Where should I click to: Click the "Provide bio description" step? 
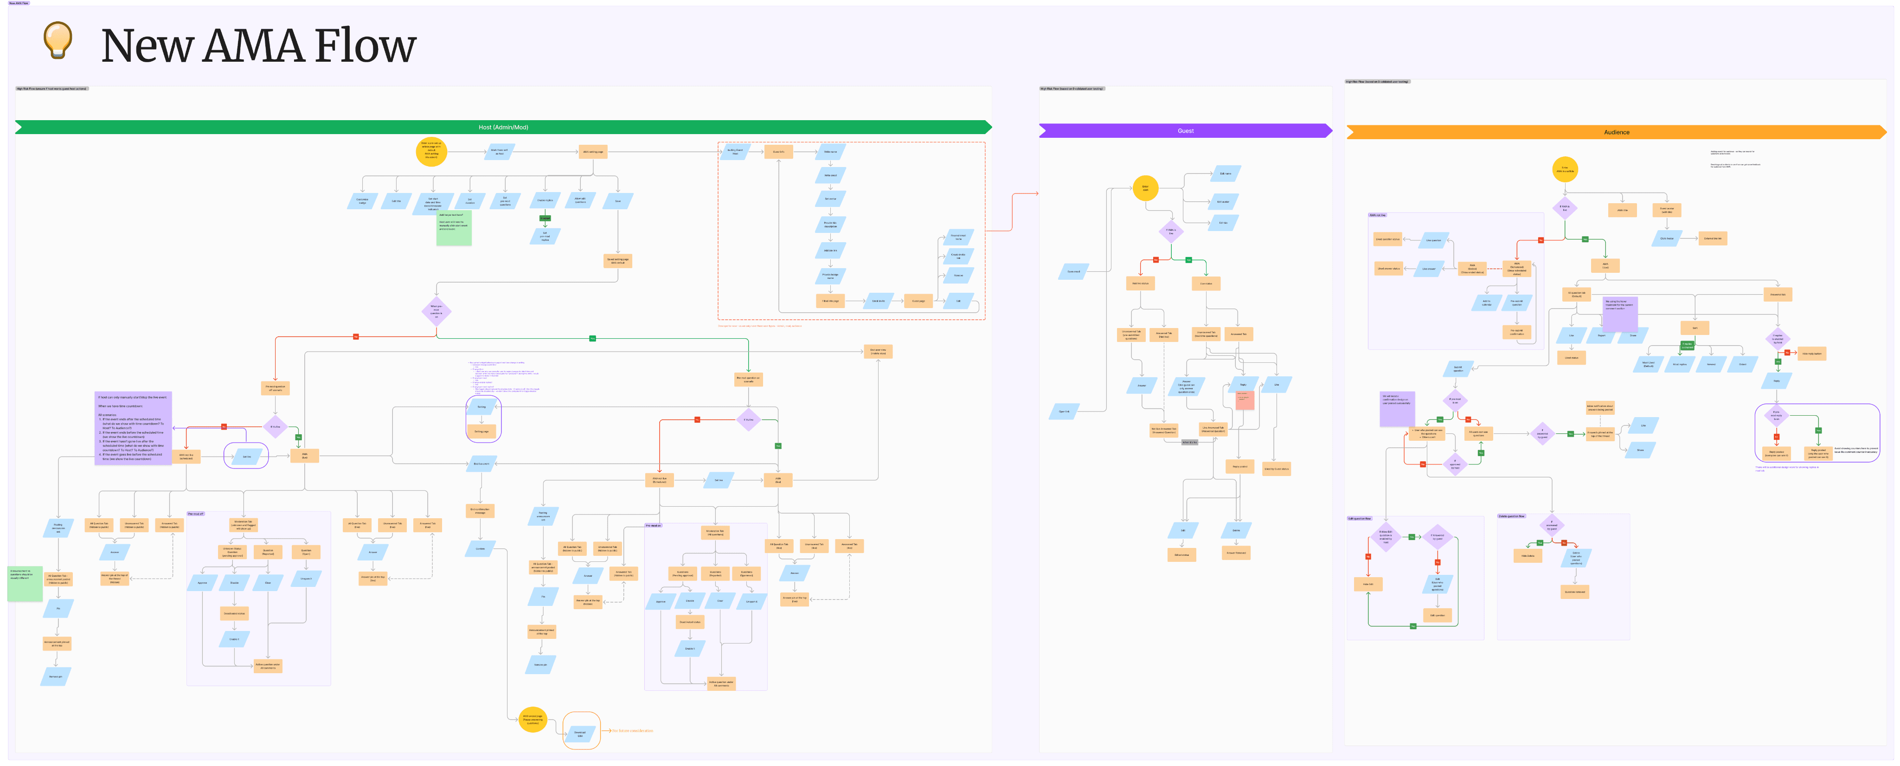[x=830, y=225]
